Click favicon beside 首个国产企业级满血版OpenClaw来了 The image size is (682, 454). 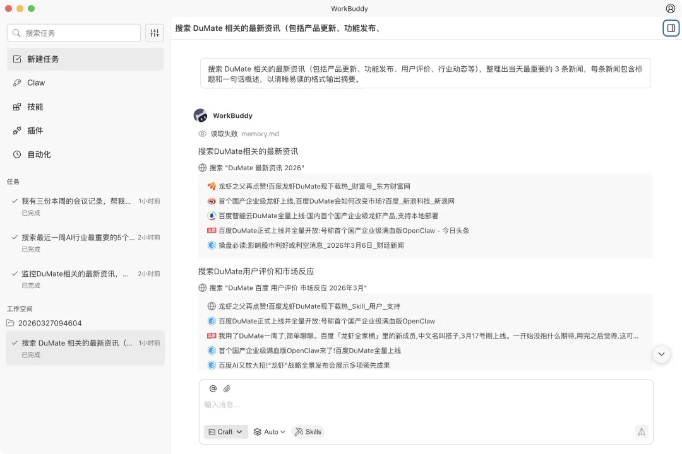[212, 351]
